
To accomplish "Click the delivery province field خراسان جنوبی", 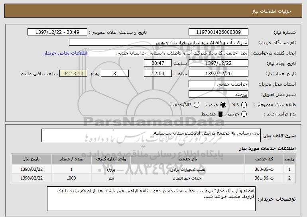I will pos(218,84).
